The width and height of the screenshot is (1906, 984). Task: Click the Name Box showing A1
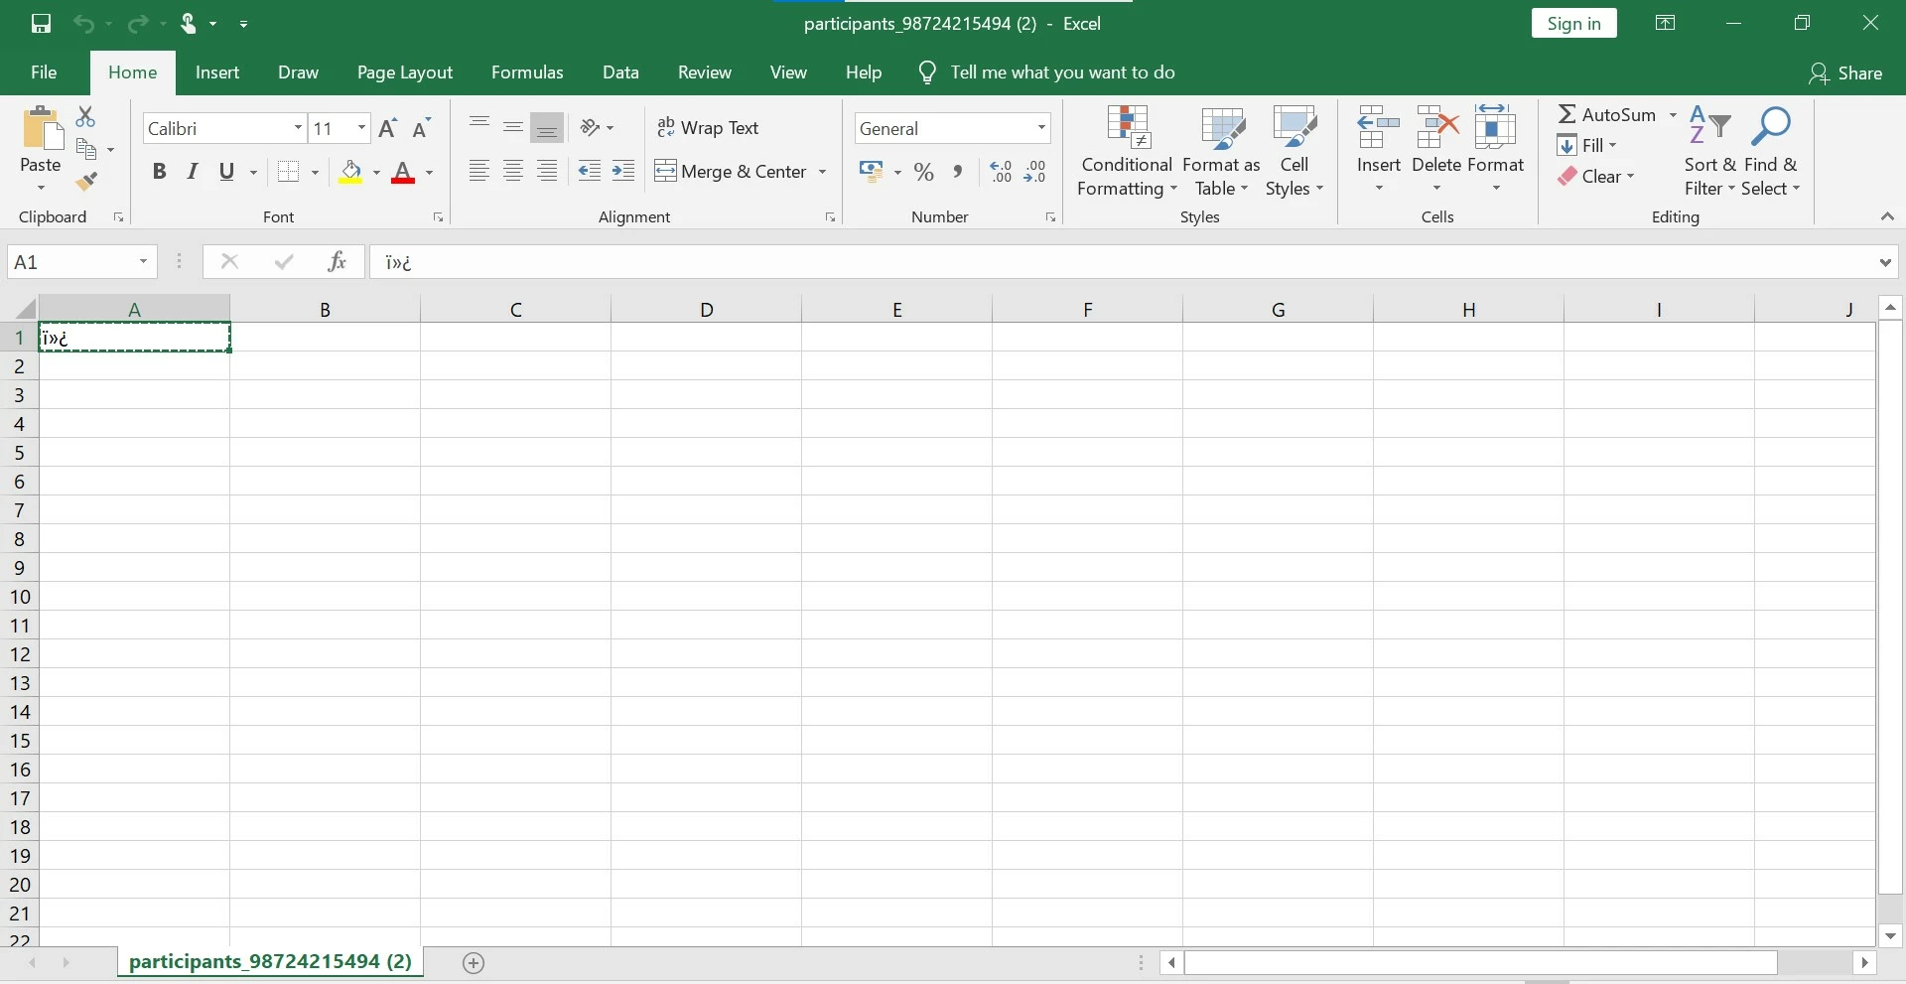pyautogui.click(x=81, y=262)
